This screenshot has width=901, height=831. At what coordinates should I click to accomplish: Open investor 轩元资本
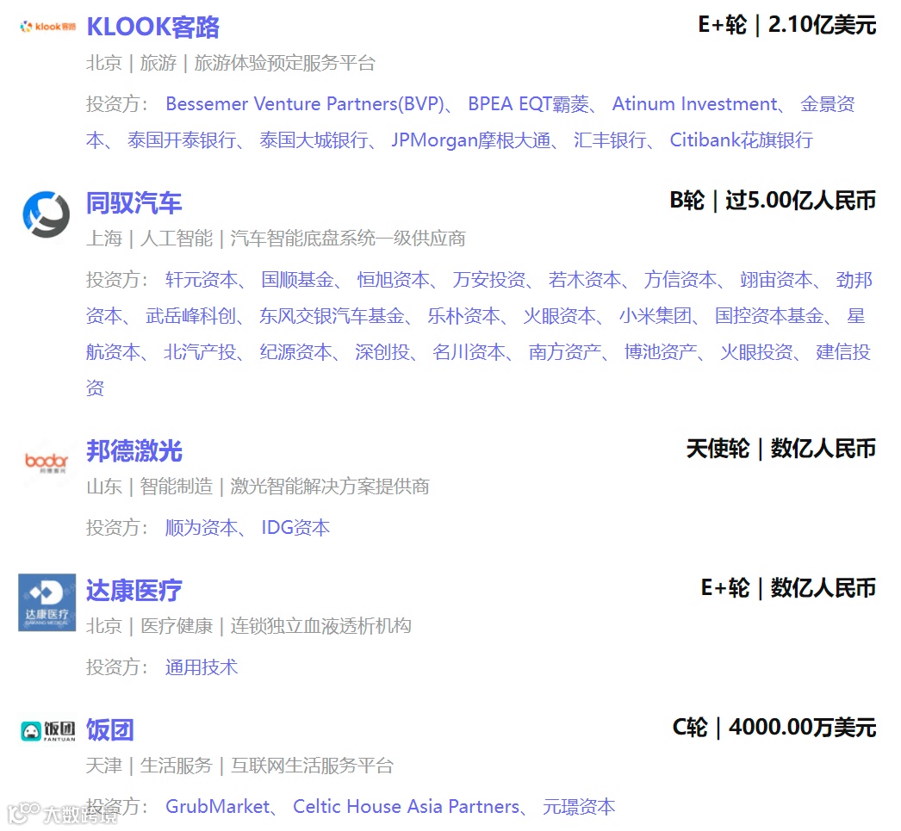(202, 280)
